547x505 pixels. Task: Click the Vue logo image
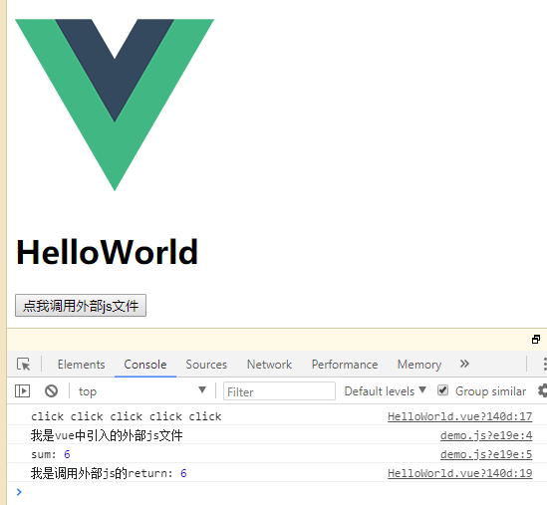(115, 105)
